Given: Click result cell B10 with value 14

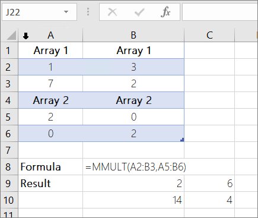Looking at the screenshot, I should pos(133,200).
